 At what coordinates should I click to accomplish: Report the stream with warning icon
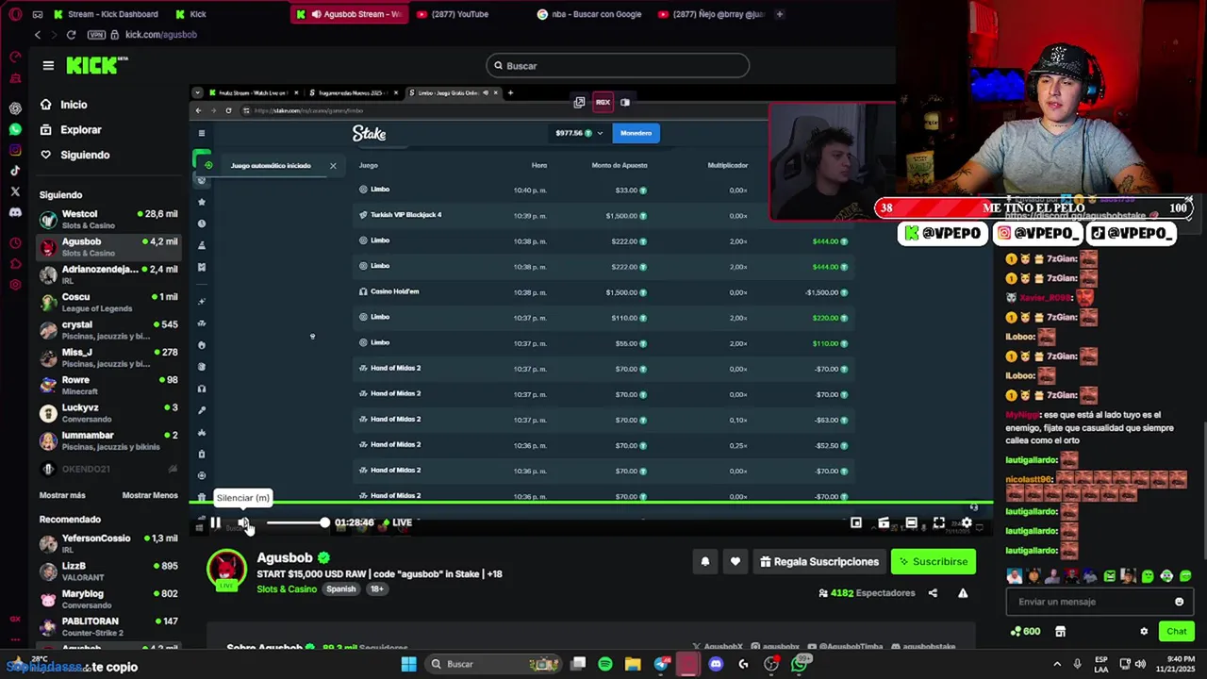(963, 593)
